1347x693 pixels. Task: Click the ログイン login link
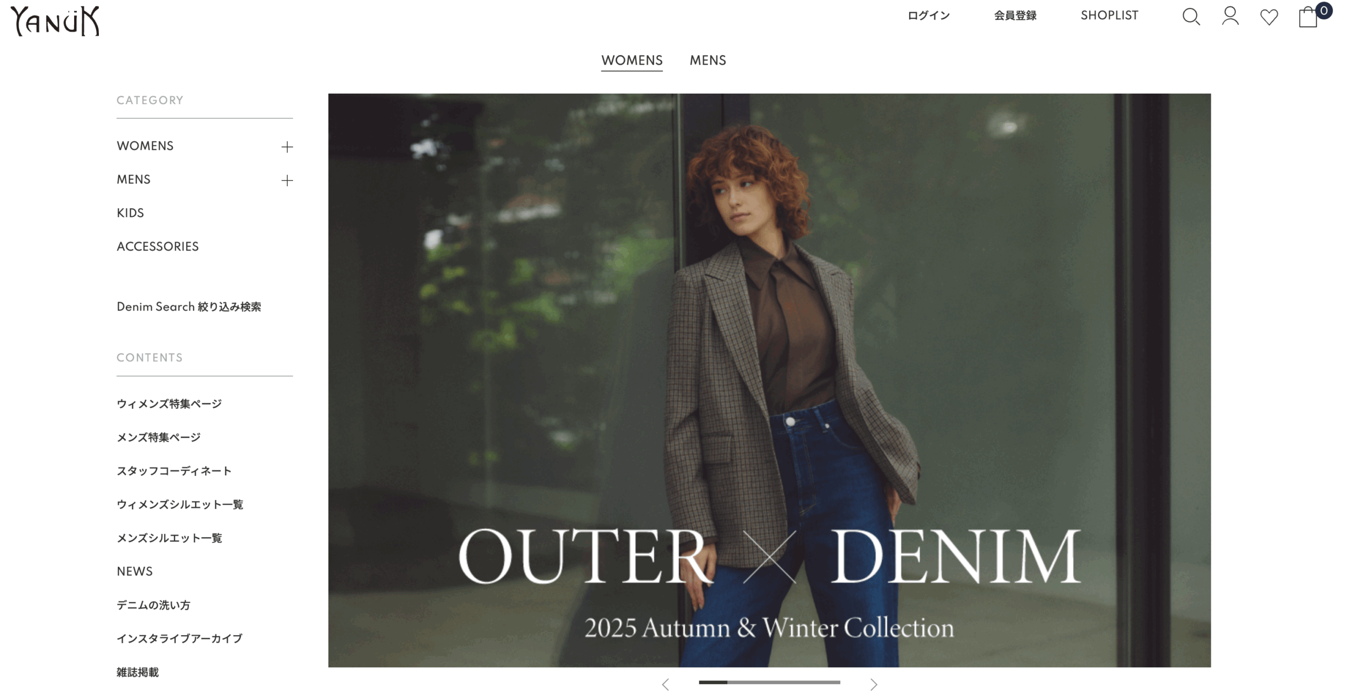(929, 15)
